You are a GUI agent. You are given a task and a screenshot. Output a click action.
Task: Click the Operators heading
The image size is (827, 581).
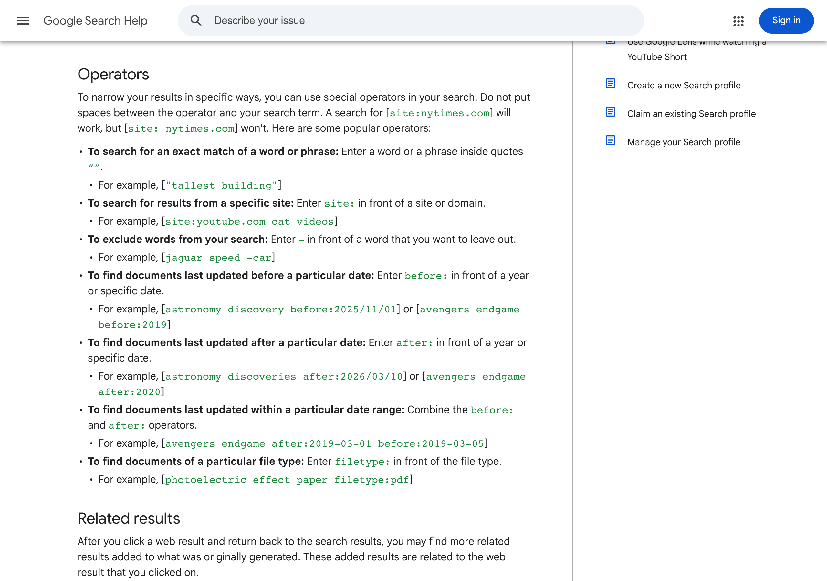coord(113,74)
